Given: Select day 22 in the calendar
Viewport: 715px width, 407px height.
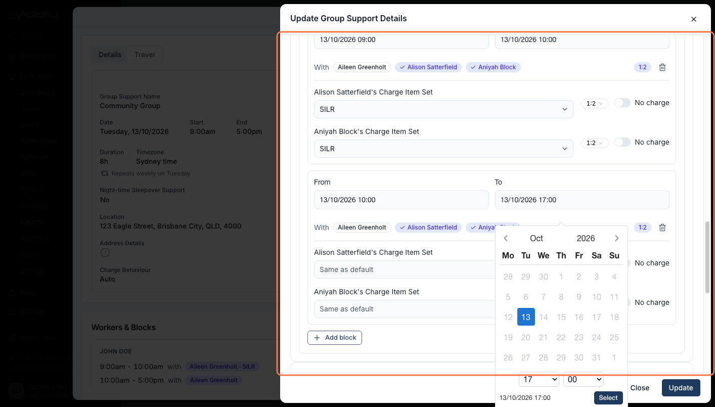Looking at the screenshot, I should (561, 337).
